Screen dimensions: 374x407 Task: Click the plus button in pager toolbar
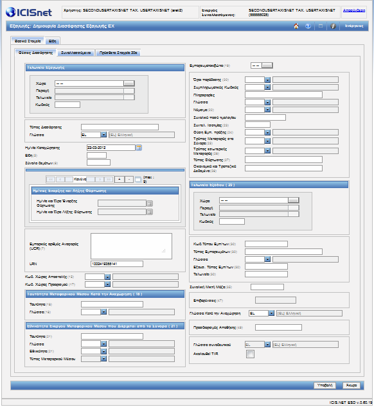(x=120, y=179)
